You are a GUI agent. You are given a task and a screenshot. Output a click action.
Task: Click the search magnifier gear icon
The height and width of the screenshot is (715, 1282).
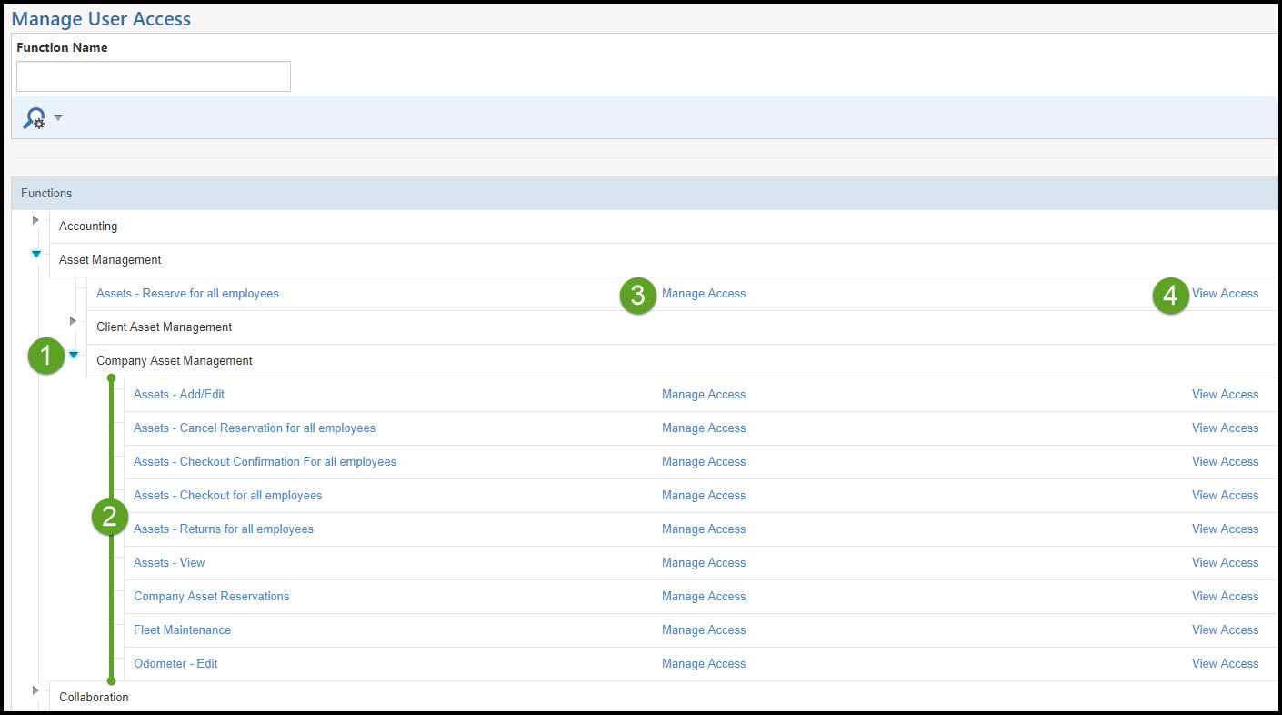[x=34, y=118]
